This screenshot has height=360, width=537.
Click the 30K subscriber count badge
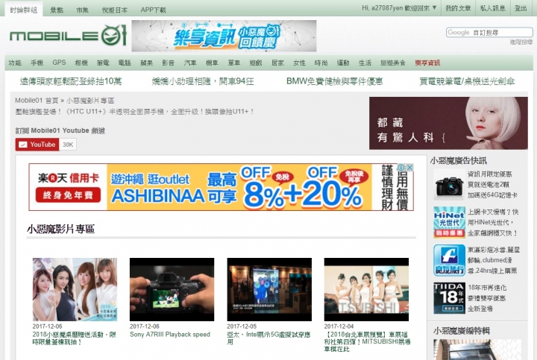pyautogui.click(x=68, y=145)
